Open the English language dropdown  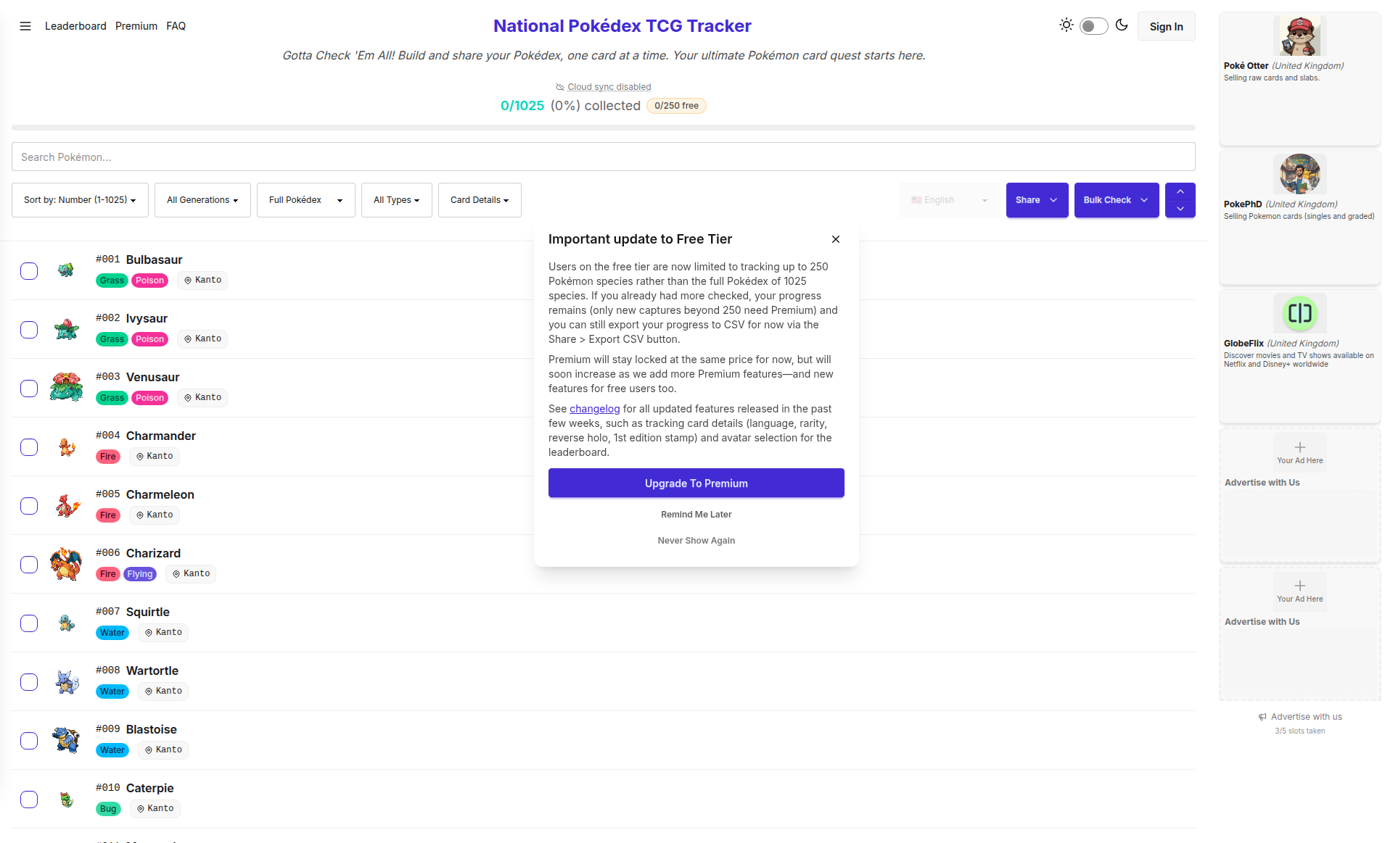click(950, 200)
